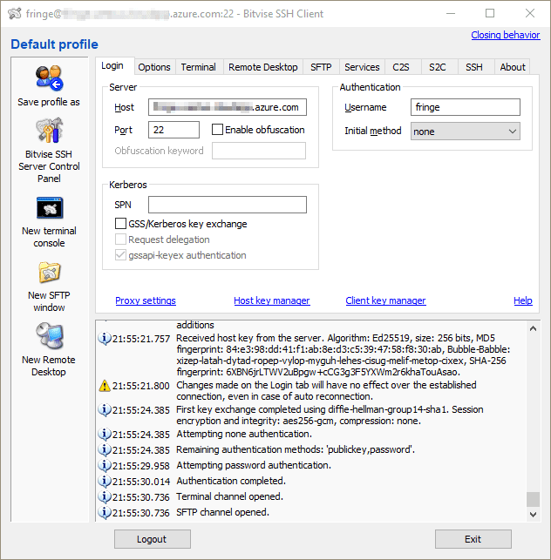Click the Bitvise app icon in title bar
Screen dimensions: 551x560
(x=15, y=14)
